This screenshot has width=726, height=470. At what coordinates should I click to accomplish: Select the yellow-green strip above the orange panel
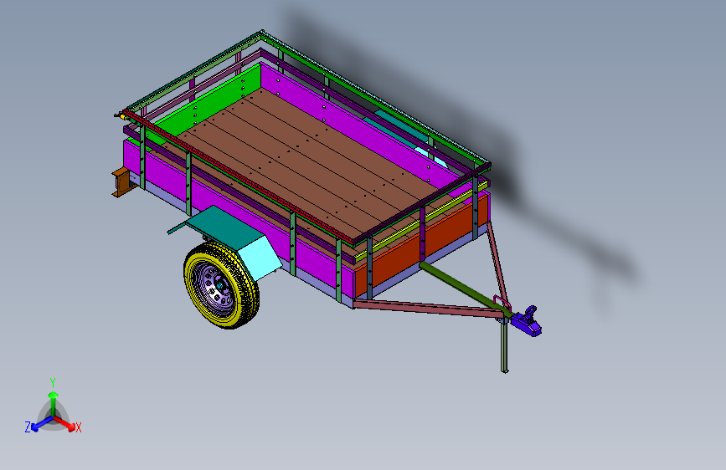pos(421,221)
